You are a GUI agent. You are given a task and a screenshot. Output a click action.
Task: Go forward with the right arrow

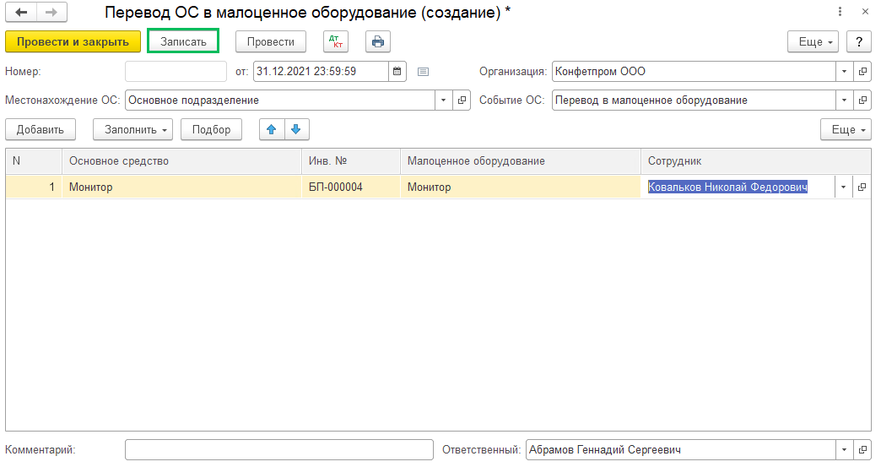(51, 12)
